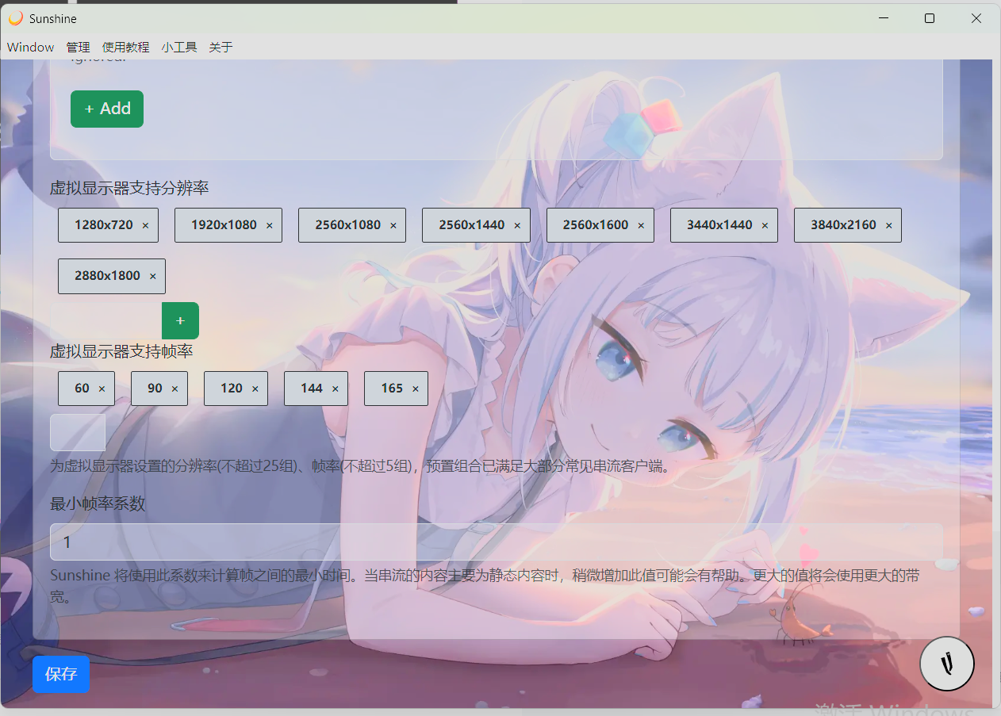
Task: Delete the 60 frame rate tag
Action: tap(102, 389)
